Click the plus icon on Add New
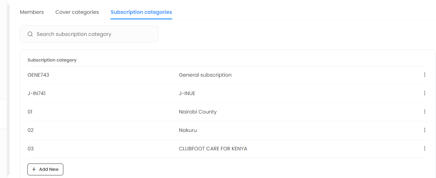Viewport: 436px width, 178px height. coord(34,169)
